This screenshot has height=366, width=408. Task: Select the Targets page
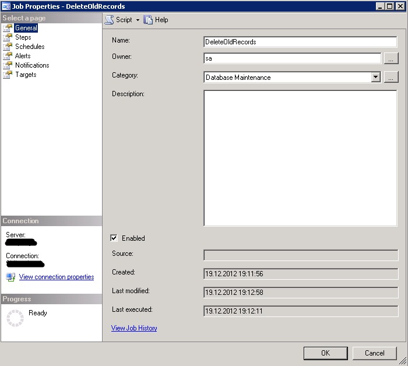point(26,75)
